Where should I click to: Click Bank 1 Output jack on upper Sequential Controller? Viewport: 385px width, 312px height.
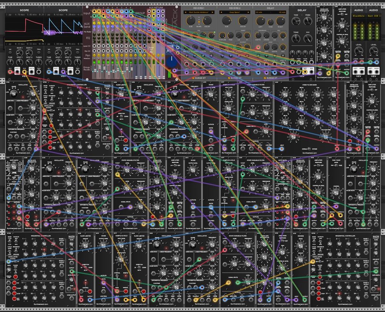coord(97,93)
